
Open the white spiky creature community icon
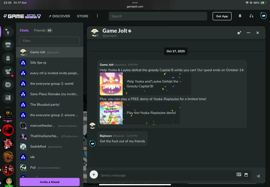coord(8,143)
